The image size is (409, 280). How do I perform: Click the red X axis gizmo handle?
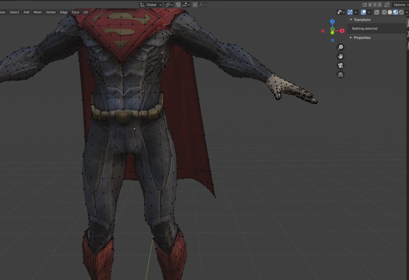click(342, 31)
